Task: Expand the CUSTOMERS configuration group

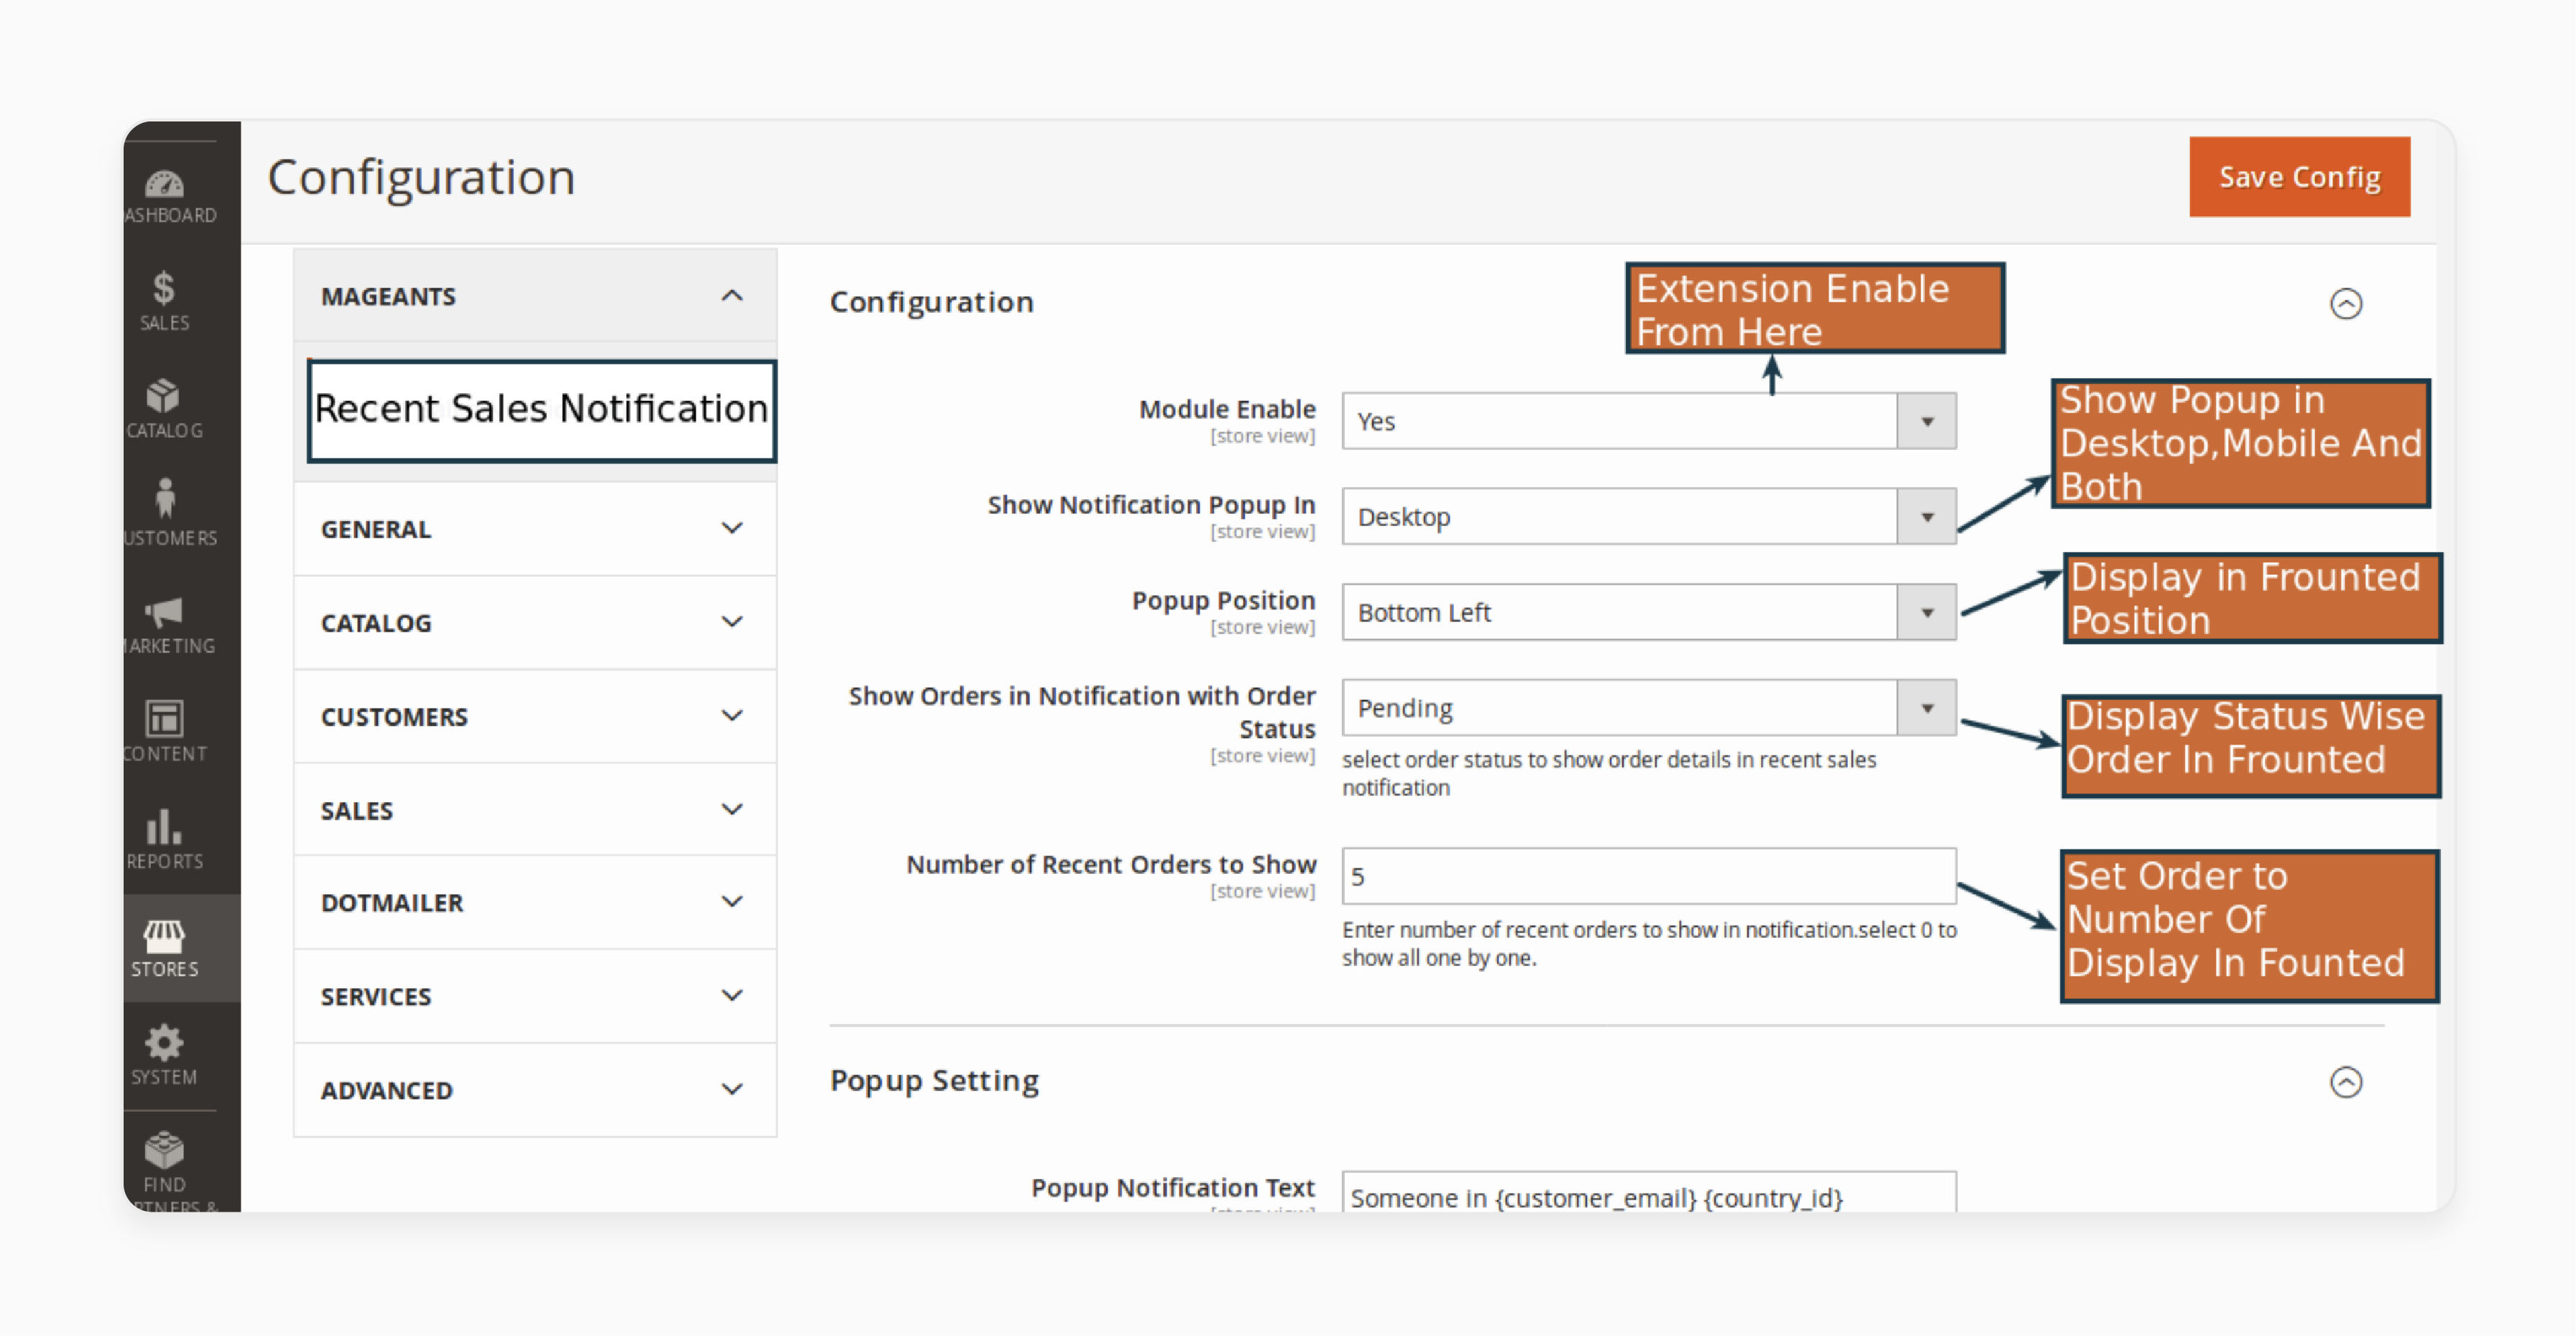Action: pyautogui.click(x=535, y=717)
